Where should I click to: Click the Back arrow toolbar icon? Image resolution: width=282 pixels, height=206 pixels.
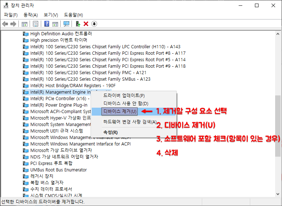coord(5,24)
